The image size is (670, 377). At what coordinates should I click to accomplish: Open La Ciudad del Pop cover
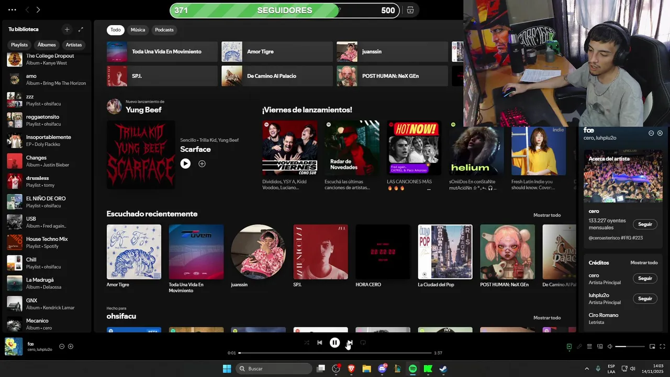[445, 252]
